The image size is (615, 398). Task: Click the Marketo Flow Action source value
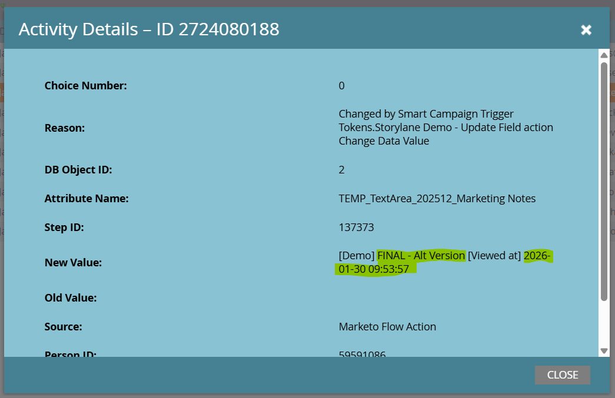[387, 327]
